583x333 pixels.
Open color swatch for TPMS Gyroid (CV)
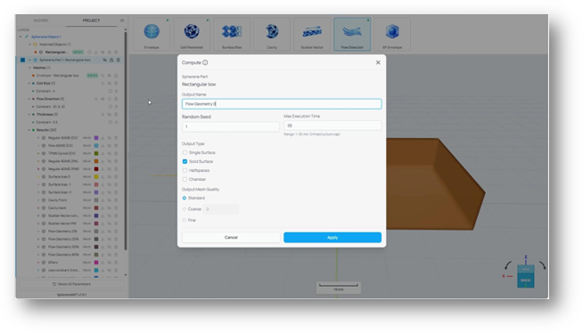(x=96, y=153)
